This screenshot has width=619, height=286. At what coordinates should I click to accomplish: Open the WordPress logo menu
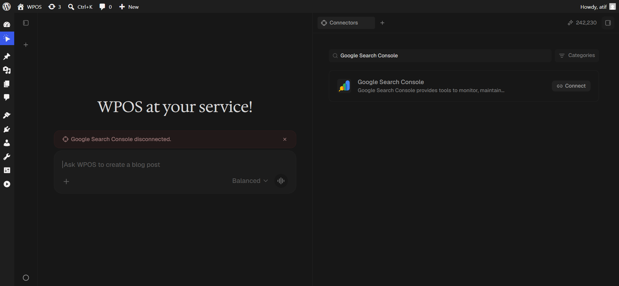6,6
